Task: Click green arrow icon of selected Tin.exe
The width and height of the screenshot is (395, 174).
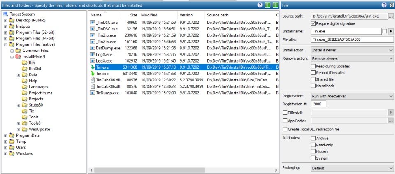Action: (93, 67)
